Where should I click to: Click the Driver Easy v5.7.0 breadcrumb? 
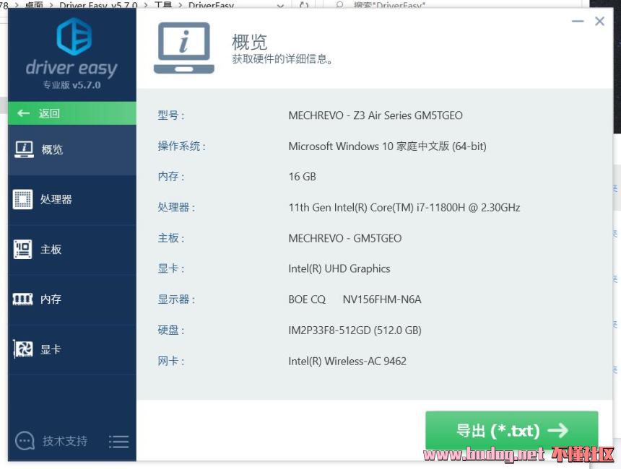[98, 5]
